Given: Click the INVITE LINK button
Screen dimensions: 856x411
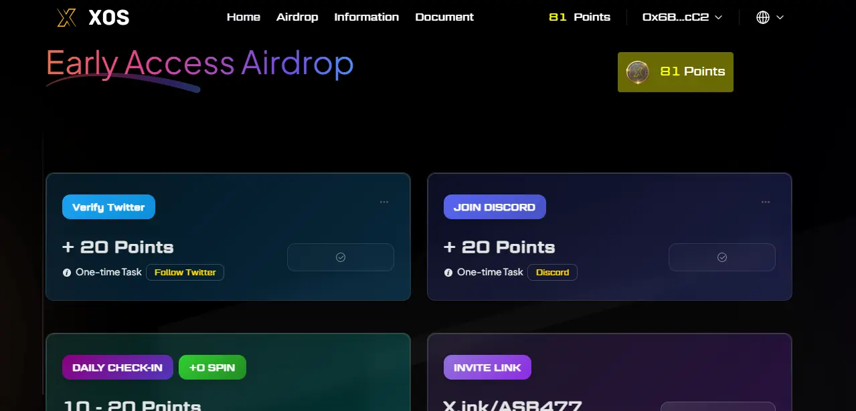Looking at the screenshot, I should (x=487, y=368).
